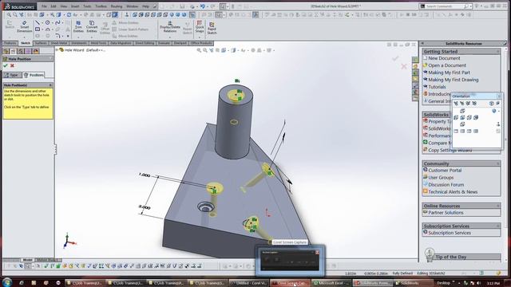Screen dimensions: 511x287
Task: Open Display/Delete Relations
Action: [170, 26]
